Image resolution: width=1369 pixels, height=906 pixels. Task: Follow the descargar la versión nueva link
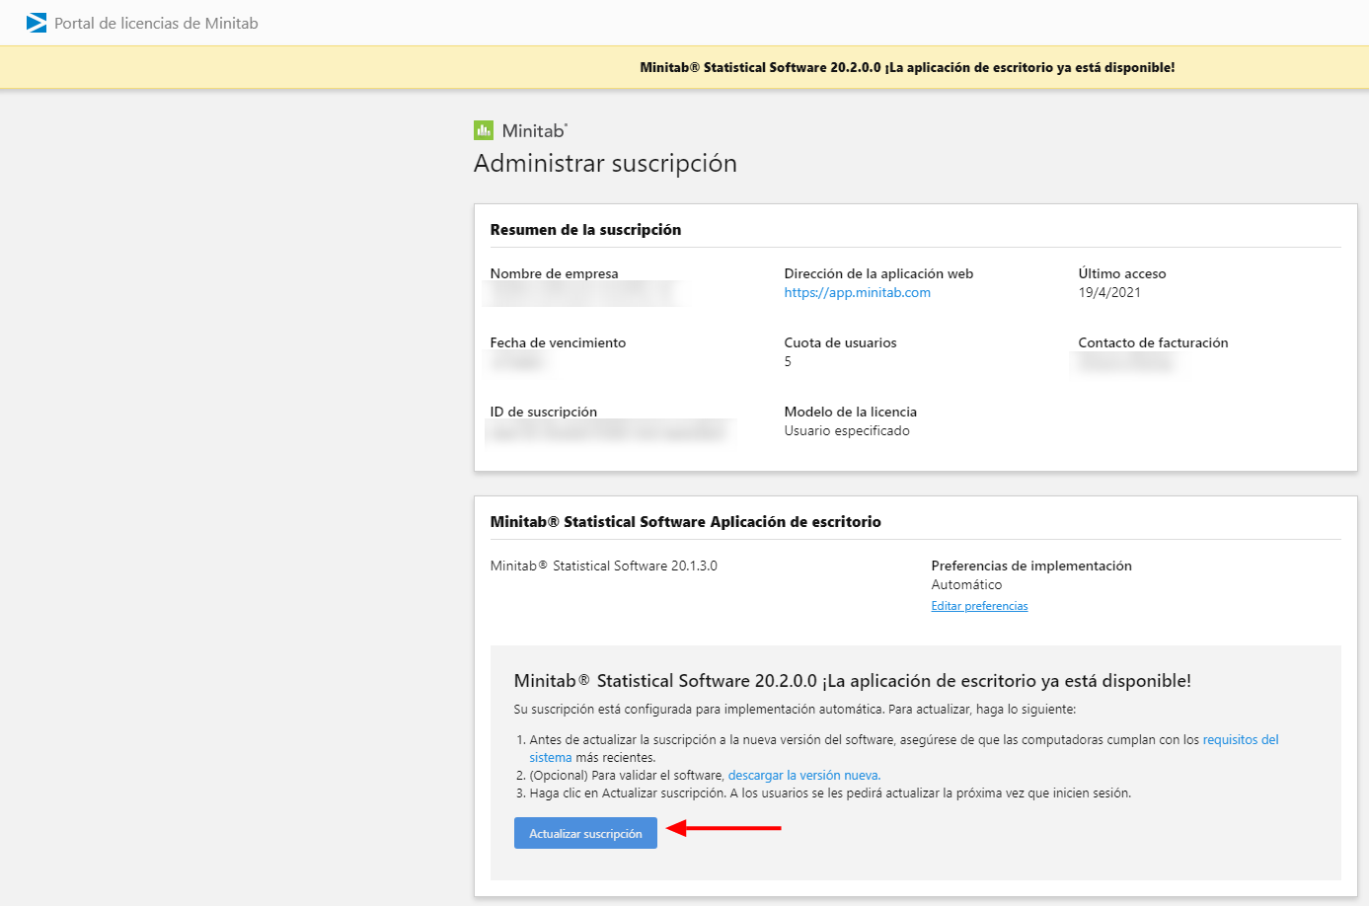pos(803,776)
